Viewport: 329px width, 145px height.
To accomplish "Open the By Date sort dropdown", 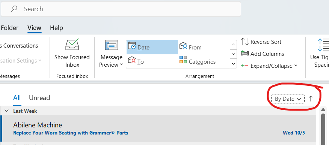I will point(288,99).
